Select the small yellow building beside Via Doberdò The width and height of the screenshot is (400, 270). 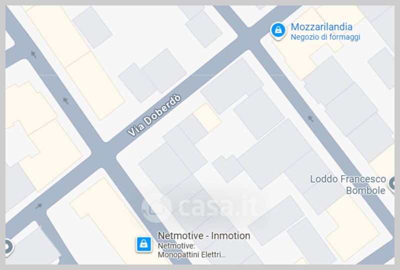[x=207, y=117]
